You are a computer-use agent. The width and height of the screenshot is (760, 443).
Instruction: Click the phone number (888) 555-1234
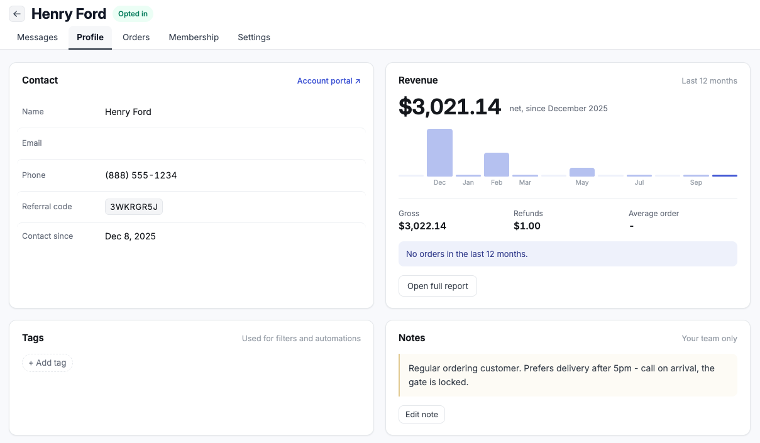pyautogui.click(x=141, y=175)
